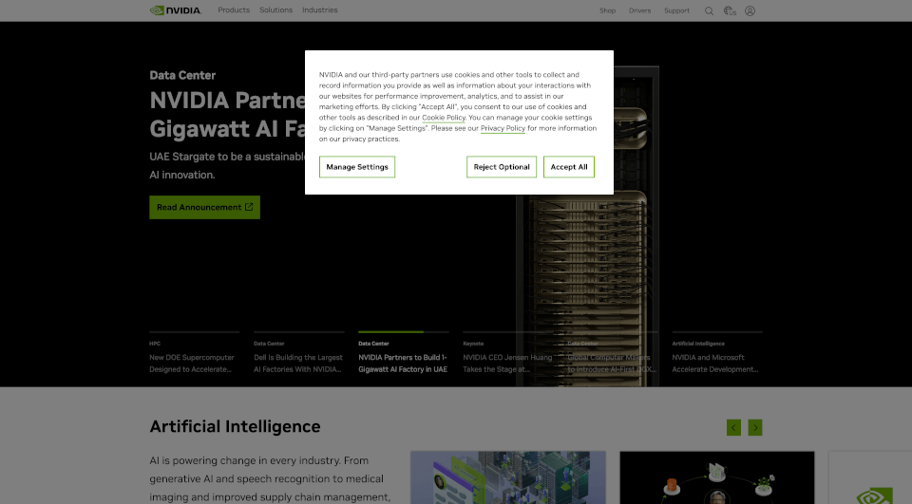Open the Drivers link
The height and width of the screenshot is (504, 912).
tap(639, 10)
